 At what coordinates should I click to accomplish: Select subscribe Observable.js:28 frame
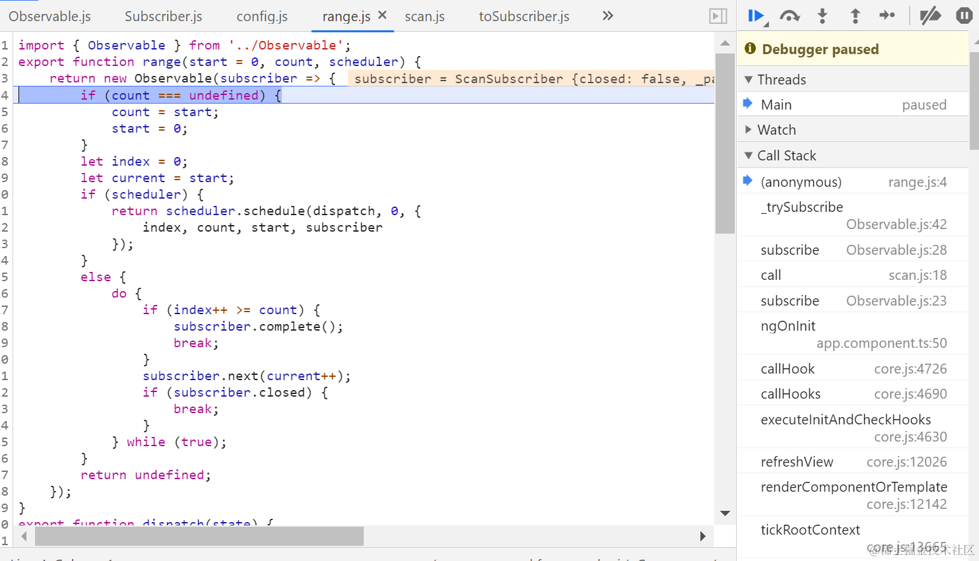point(853,250)
